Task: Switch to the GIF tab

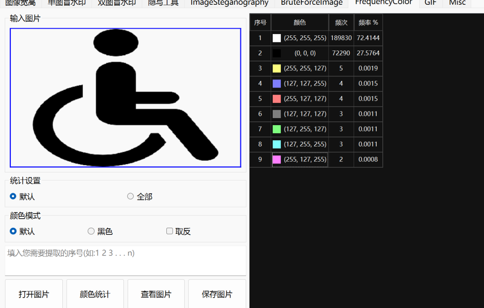Action: [430, 3]
